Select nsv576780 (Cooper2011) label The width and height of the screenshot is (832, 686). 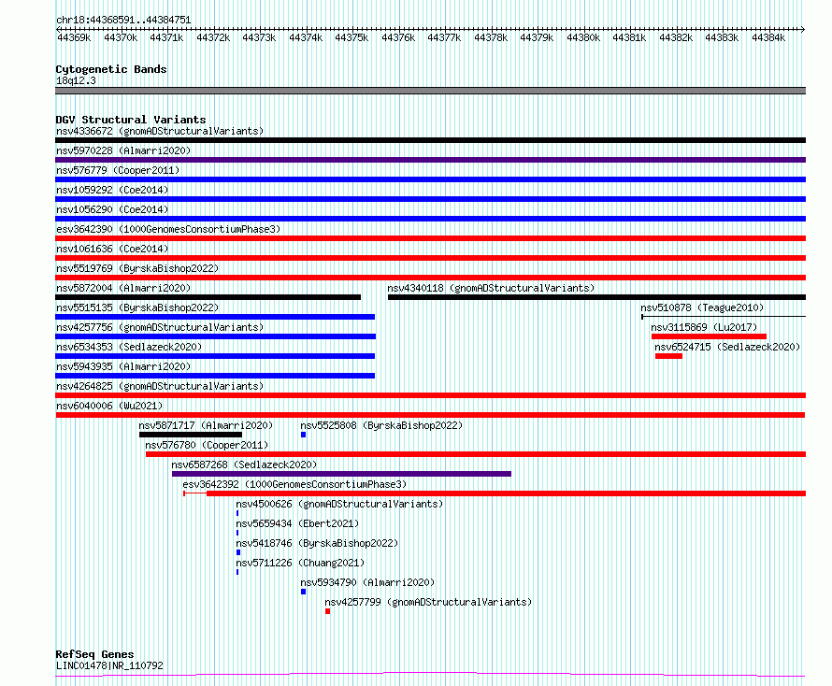pos(207,445)
